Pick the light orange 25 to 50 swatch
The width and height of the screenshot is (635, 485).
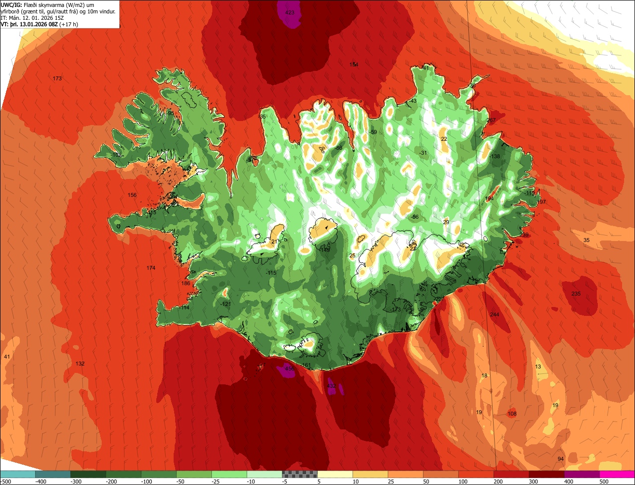[405, 474]
